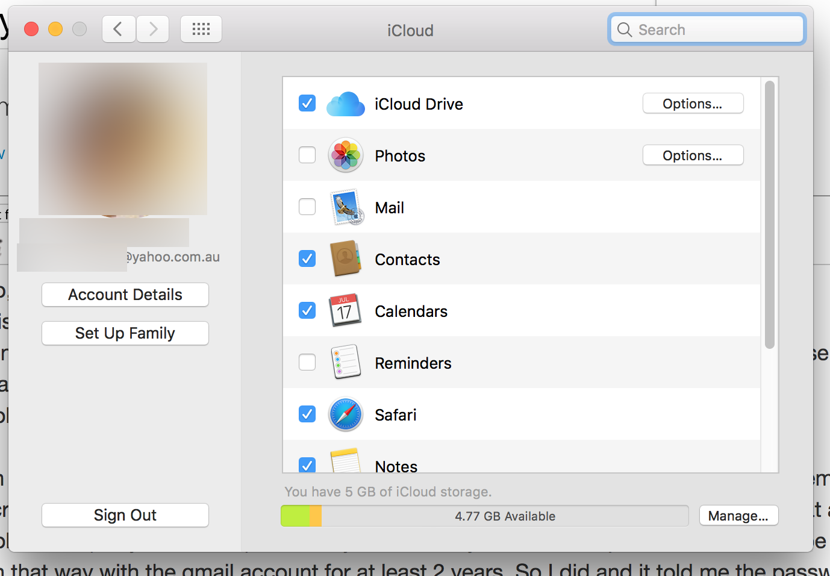
Task: Click the Notes notepad icon
Action: pos(346,461)
